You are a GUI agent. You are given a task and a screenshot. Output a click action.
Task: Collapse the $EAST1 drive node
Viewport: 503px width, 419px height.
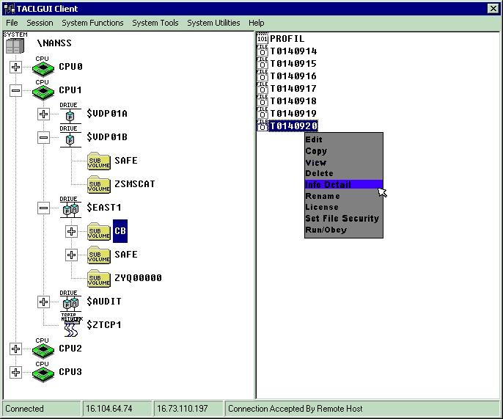pos(44,208)
